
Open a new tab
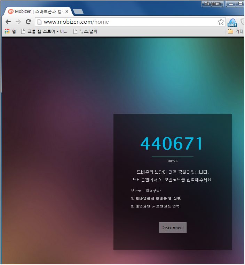tap(78, 12)
